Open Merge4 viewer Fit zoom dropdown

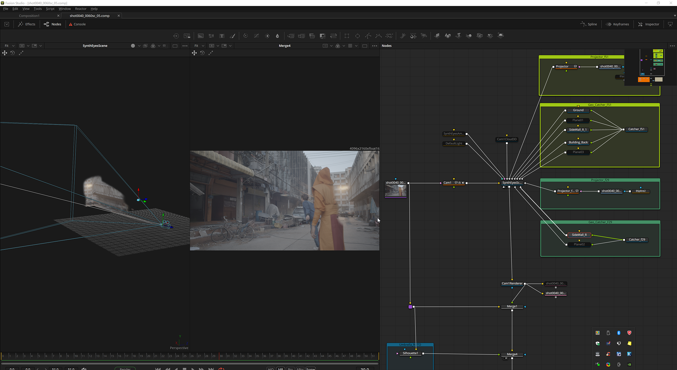tap(199, 46)
